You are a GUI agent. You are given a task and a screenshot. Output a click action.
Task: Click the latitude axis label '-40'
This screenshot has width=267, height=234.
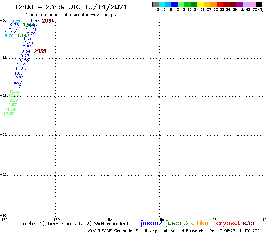[x=3, y=216]
